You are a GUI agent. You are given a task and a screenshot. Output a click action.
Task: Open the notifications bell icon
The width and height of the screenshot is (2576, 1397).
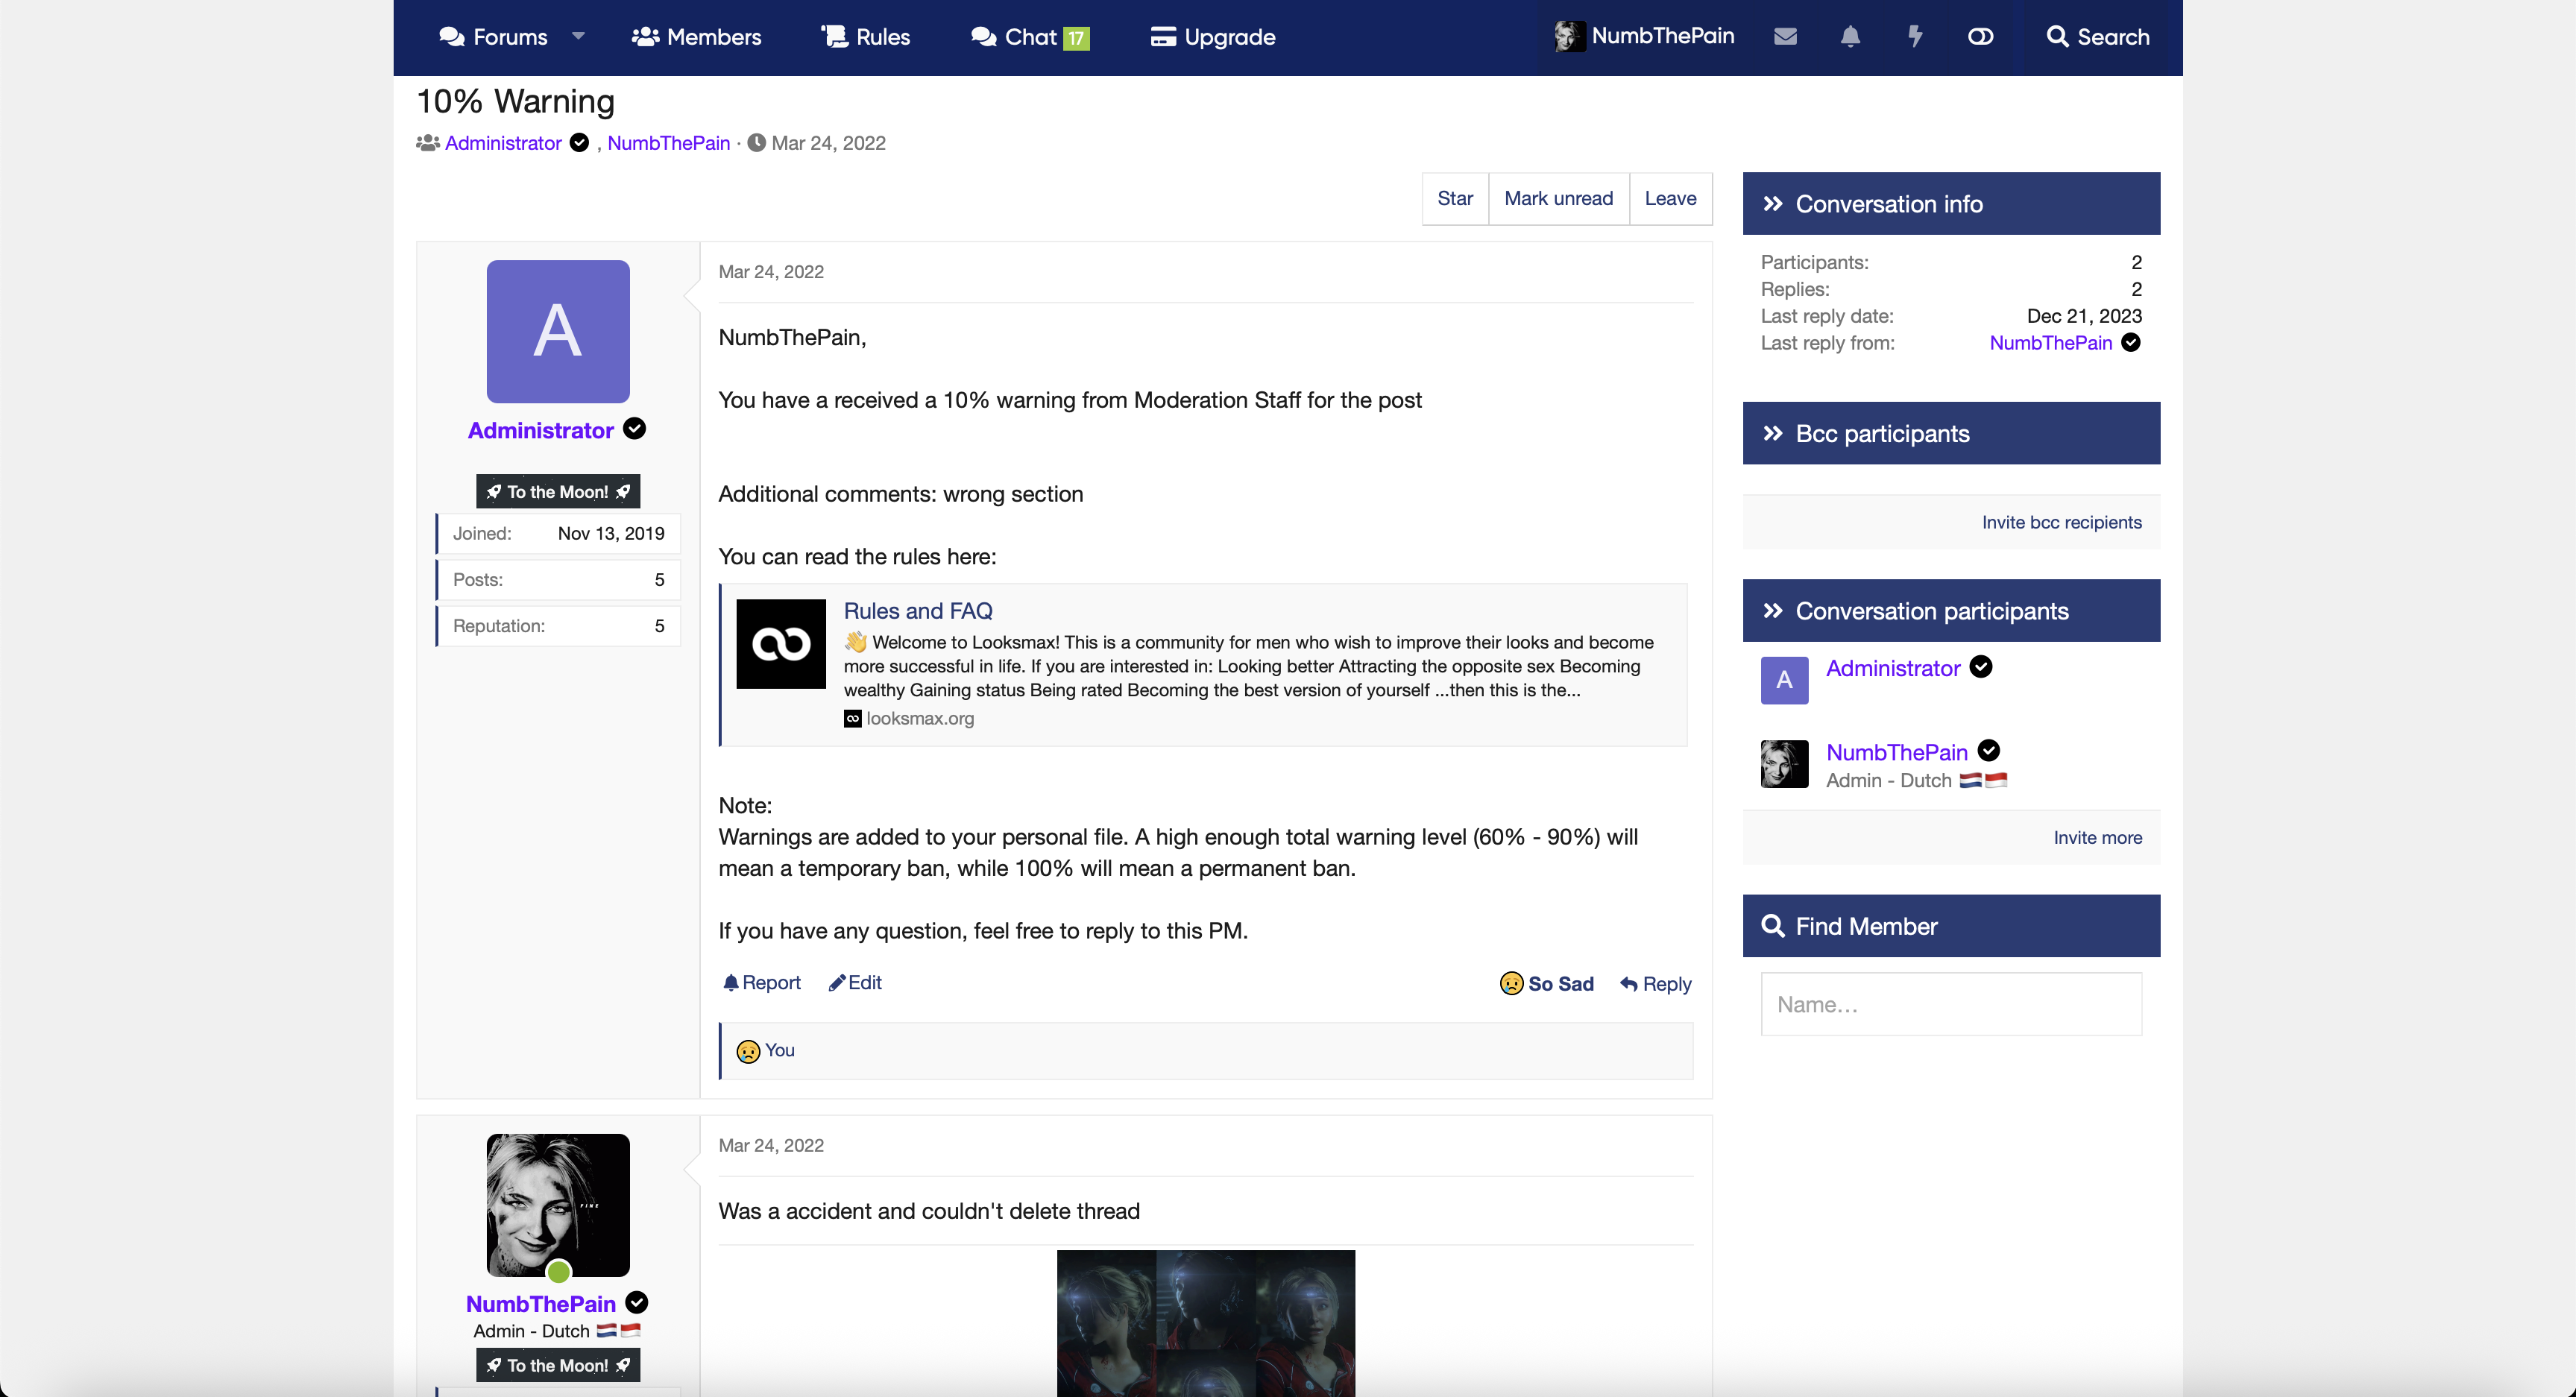coord(1850,37)
